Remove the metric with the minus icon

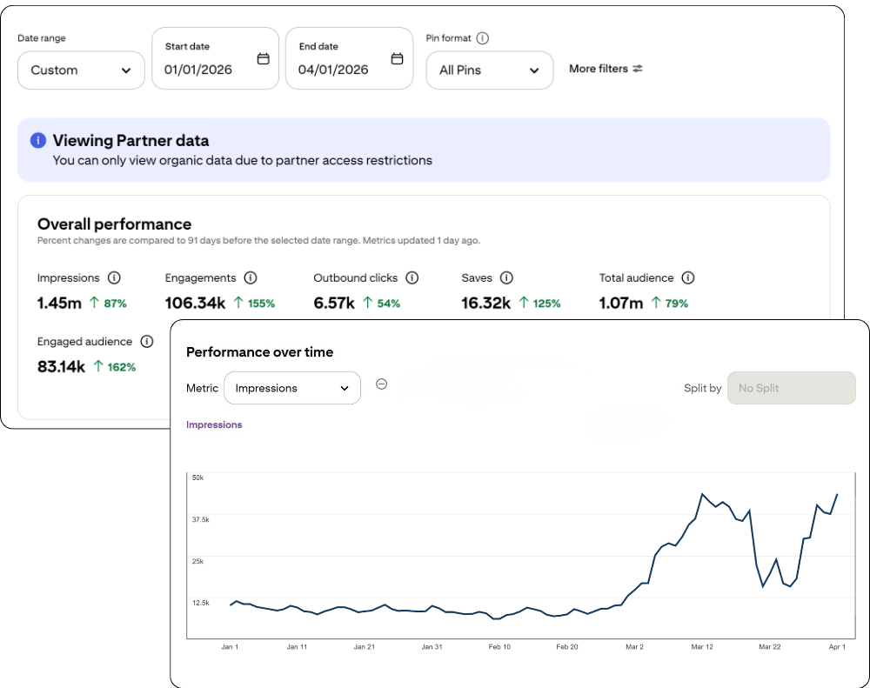[381, 384]
